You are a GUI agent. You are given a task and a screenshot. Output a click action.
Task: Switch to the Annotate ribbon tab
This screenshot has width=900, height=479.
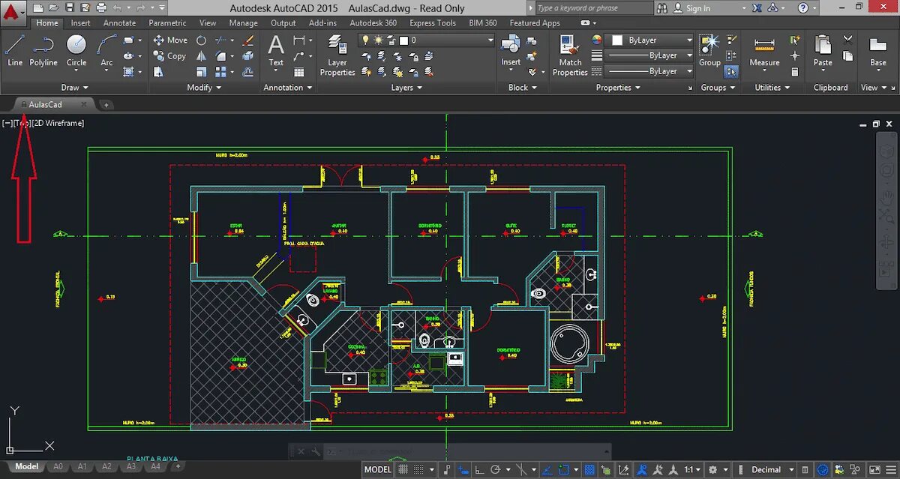(119, 23)
